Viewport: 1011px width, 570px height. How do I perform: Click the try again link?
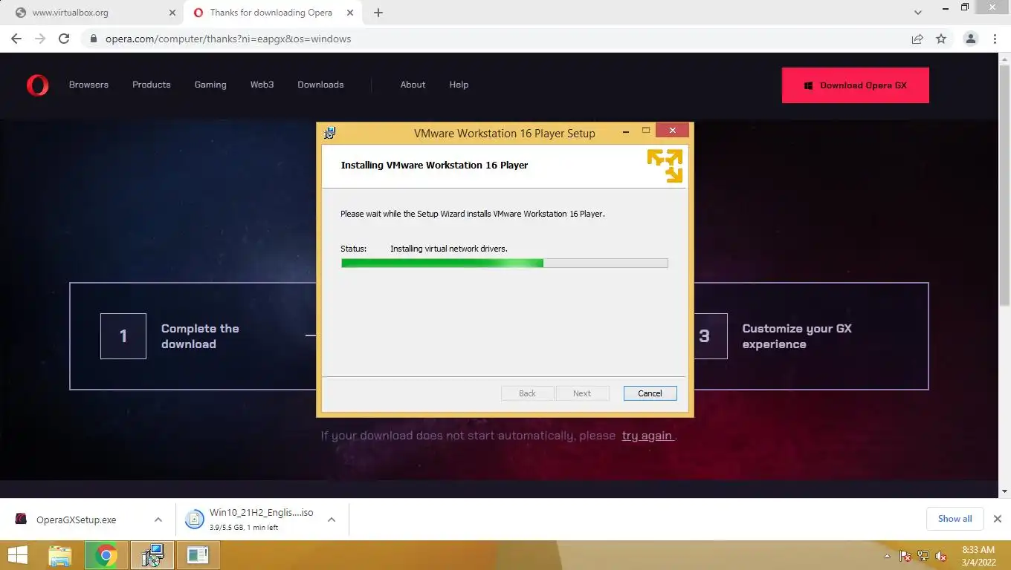coord(647,436)
